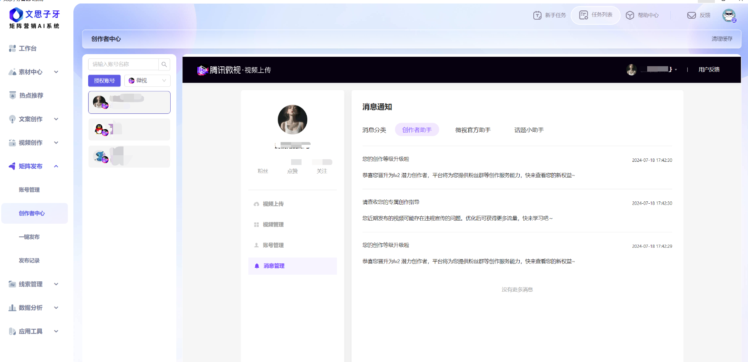Click the 素材中心 sidebar icon
Viewport: 748px width, 362px height.
12,72
